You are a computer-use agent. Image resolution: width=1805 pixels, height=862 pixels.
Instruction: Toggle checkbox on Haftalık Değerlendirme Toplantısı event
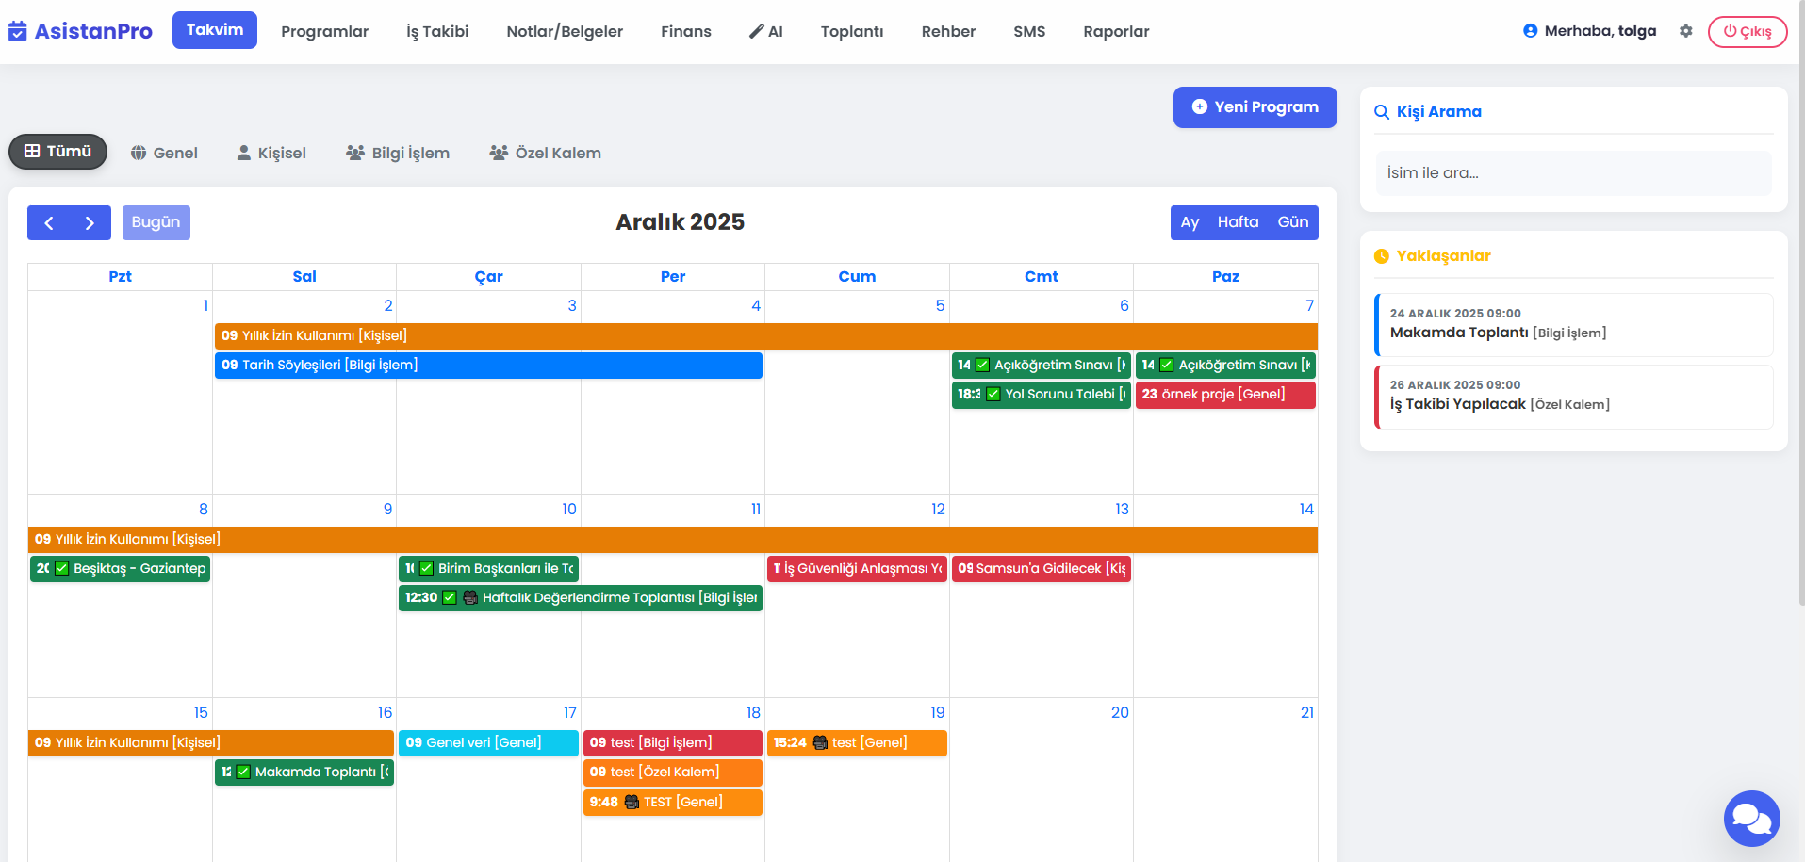tap(450, 598)
